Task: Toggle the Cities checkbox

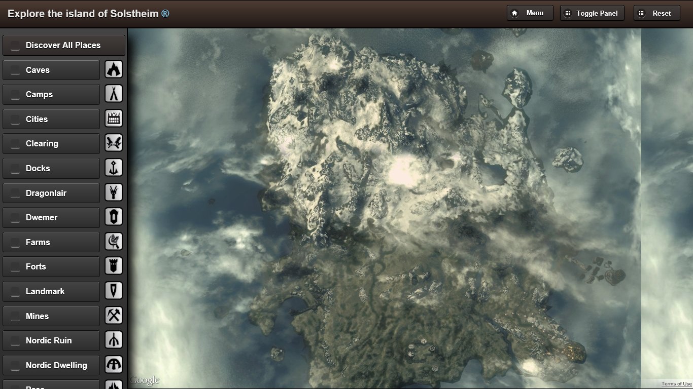Action: 15,120
